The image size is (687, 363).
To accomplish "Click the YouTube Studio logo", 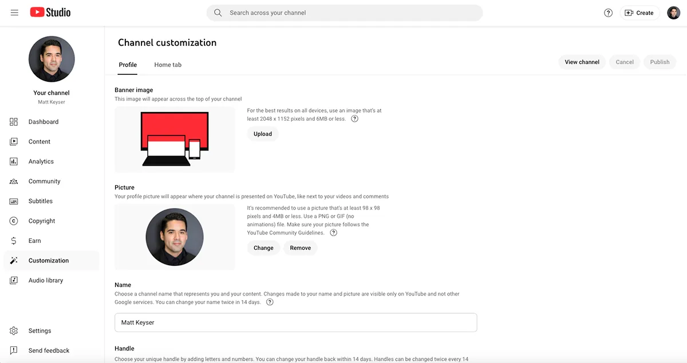I will (x=50, y=12).
